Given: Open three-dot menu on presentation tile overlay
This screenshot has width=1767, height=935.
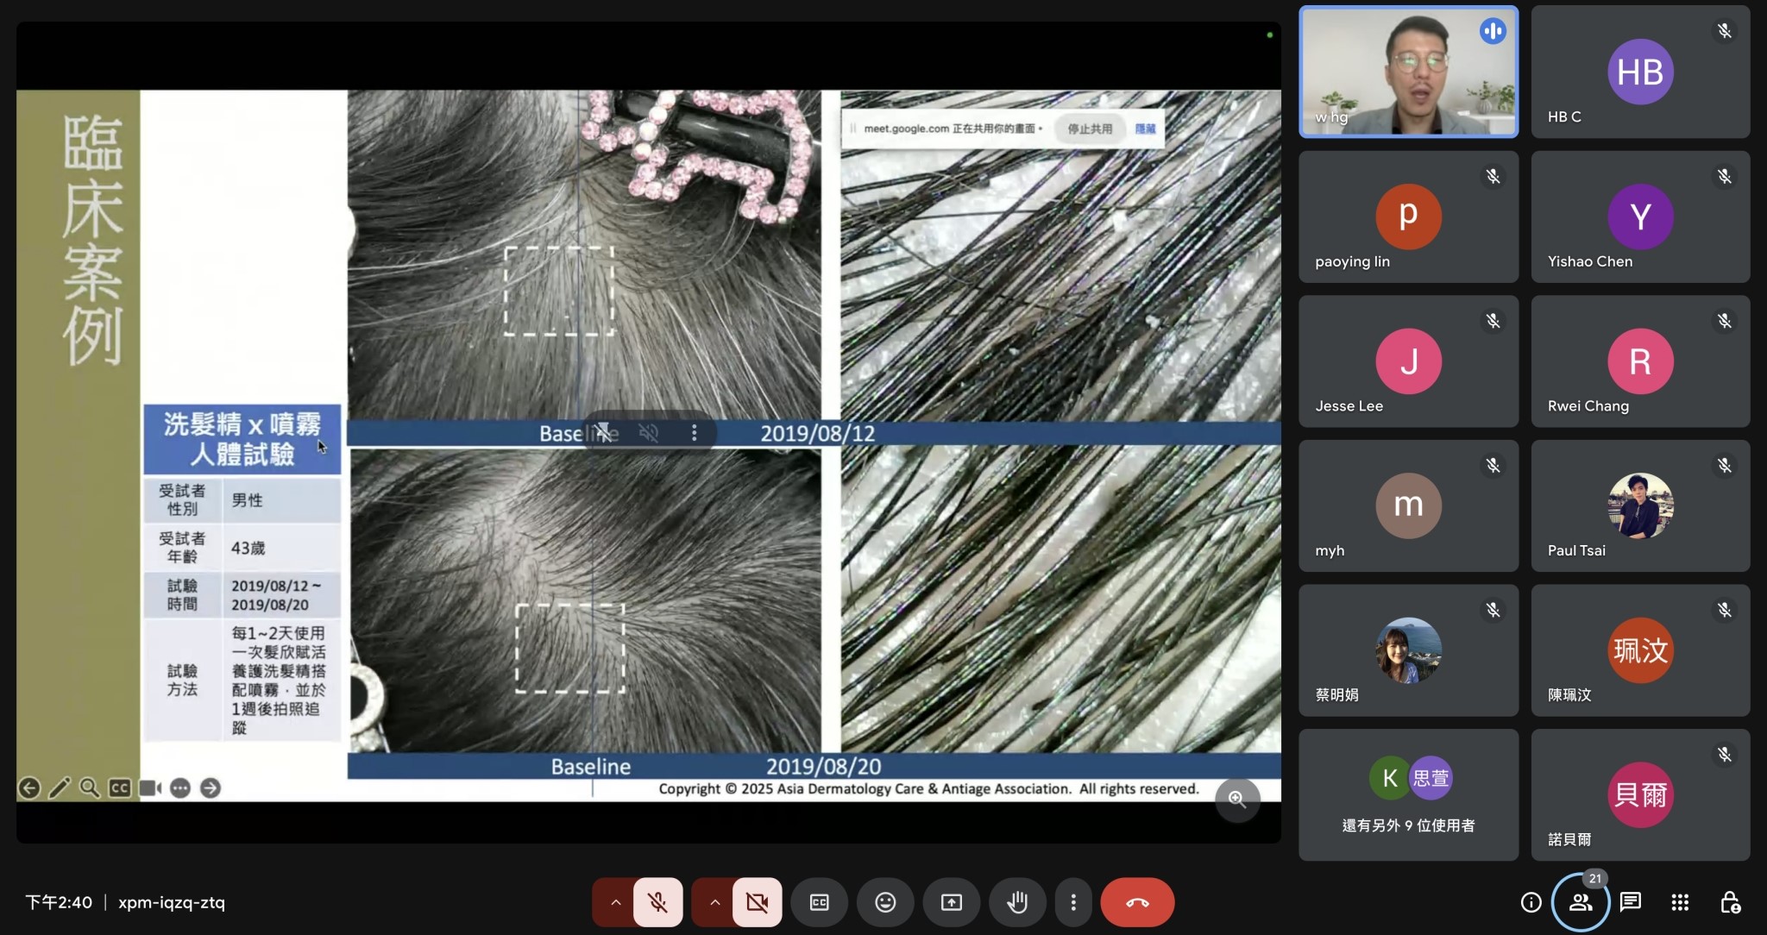Looking at the screenshot, I should point(694,433).
